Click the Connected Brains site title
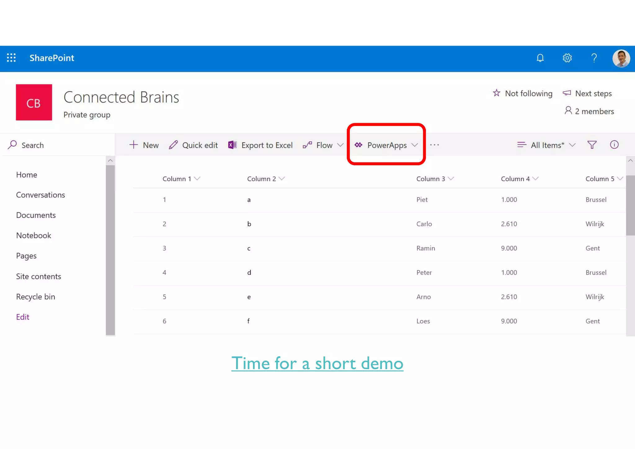Image resolution: width=635 pixels, height=449 pixels. [121, 97]
